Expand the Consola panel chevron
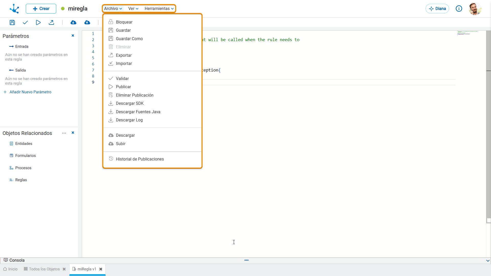The width and height of the screenshot is (491, 276). point(488,260)
